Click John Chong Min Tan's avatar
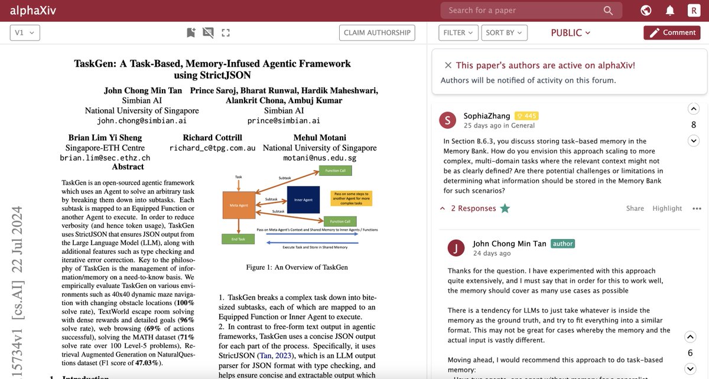This screenshot has width=709, height=379. tap(456, 248)
